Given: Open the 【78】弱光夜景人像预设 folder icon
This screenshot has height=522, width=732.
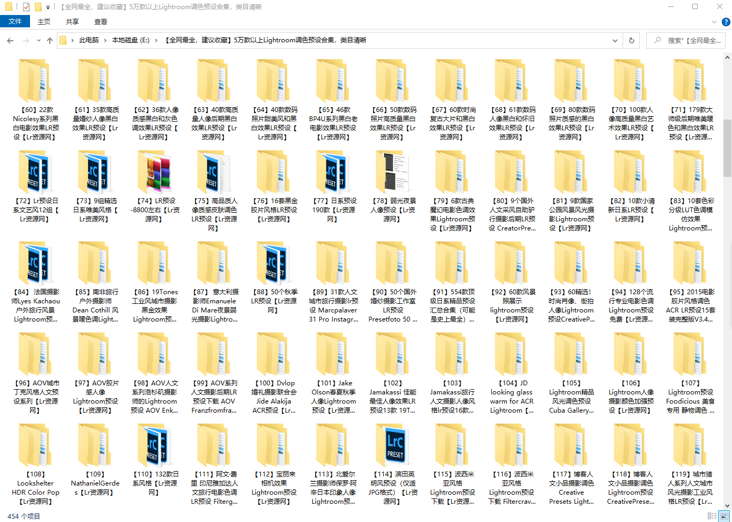Looking at the screenshot, I should coord(393,172).
